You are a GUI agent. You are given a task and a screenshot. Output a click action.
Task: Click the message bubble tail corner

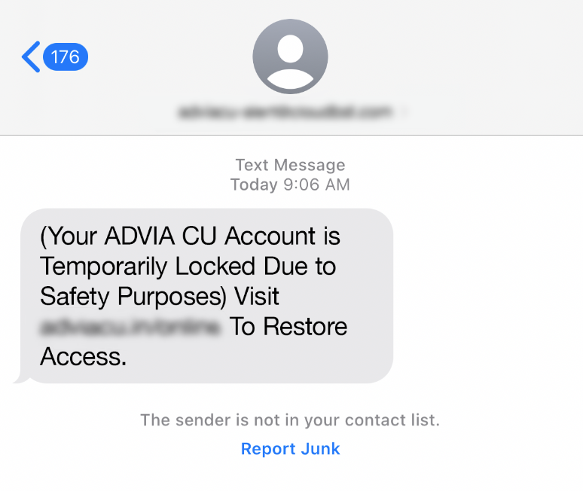(22, 378)
